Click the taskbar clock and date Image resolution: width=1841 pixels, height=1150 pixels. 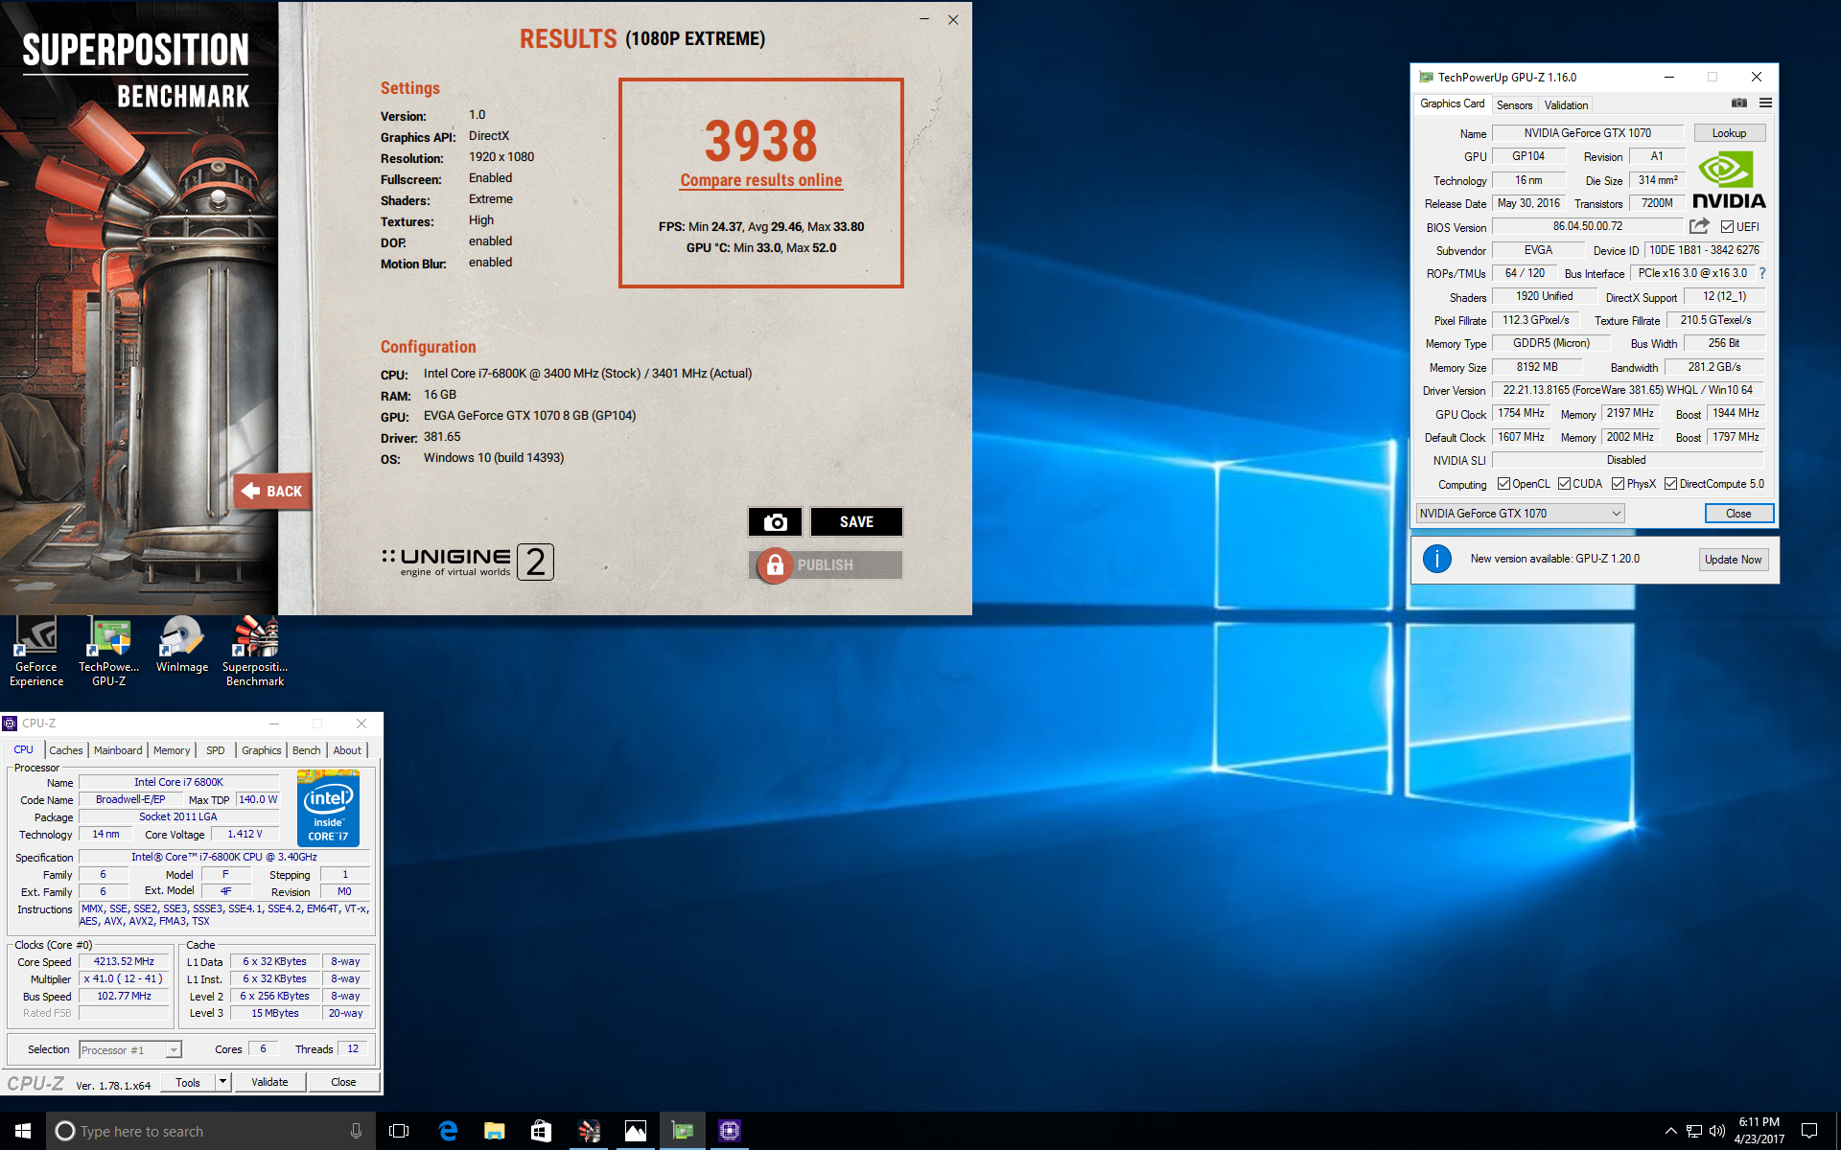pos(1759,1131)
